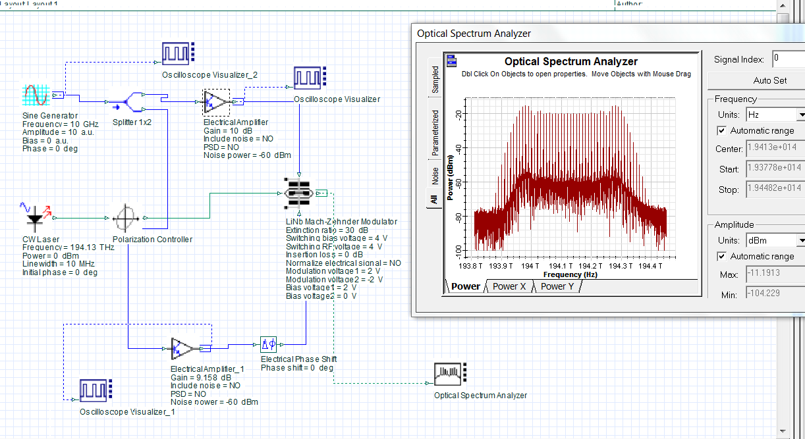Click the 'Gain = 10 dB' amplifier text
The height and width of the screenshot is (439, 805).
tap(229, 131)
